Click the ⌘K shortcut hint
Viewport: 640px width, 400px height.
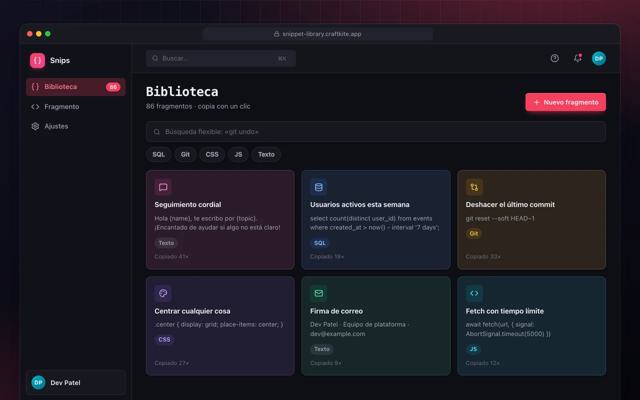[x=282, y=58]
